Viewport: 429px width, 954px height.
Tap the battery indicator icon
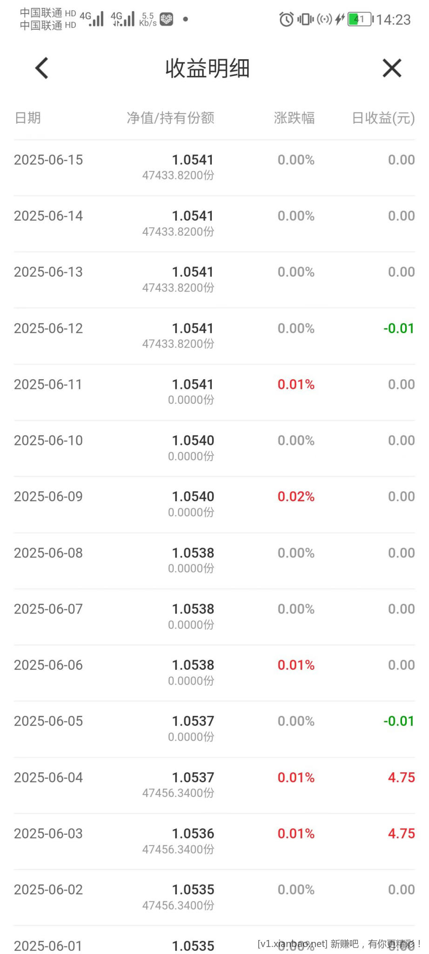click(x=360, y=19)
